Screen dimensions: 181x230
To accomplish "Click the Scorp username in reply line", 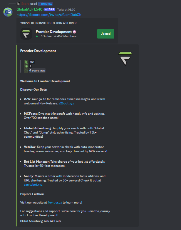I will click(x=25, y=4).
